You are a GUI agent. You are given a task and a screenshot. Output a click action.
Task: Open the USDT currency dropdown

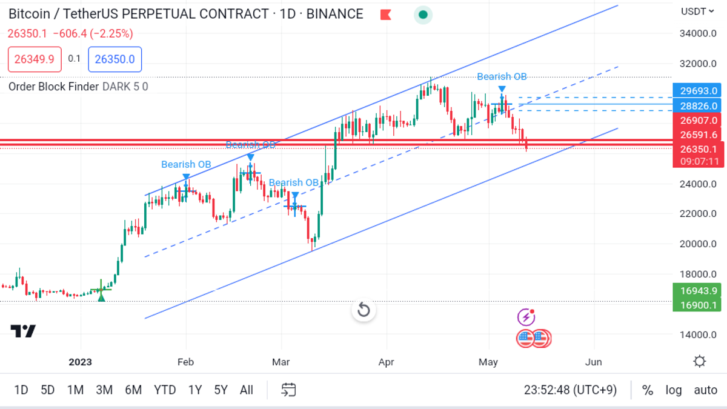(697, 11)
